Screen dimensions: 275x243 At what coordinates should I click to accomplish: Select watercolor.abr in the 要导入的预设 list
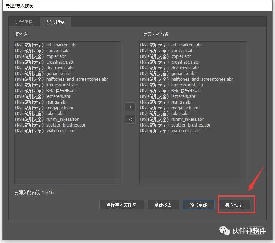click(170, 131)
